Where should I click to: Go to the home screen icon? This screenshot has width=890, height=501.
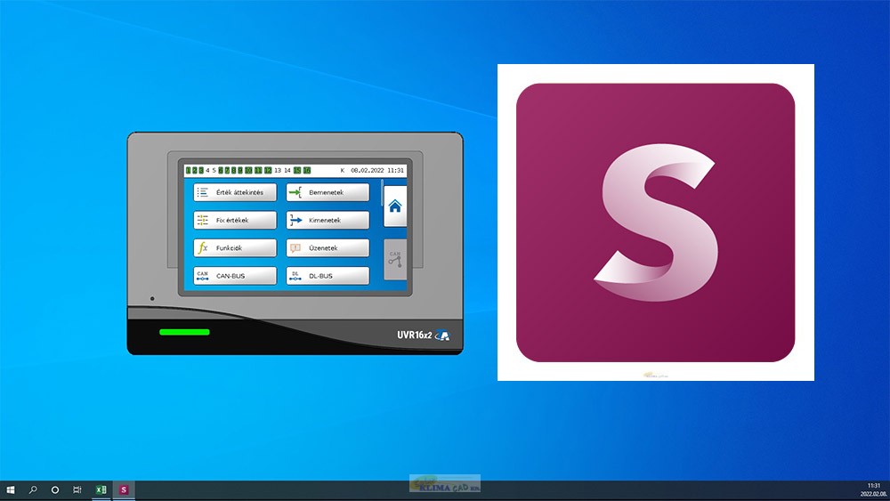(x=395, y=206)
